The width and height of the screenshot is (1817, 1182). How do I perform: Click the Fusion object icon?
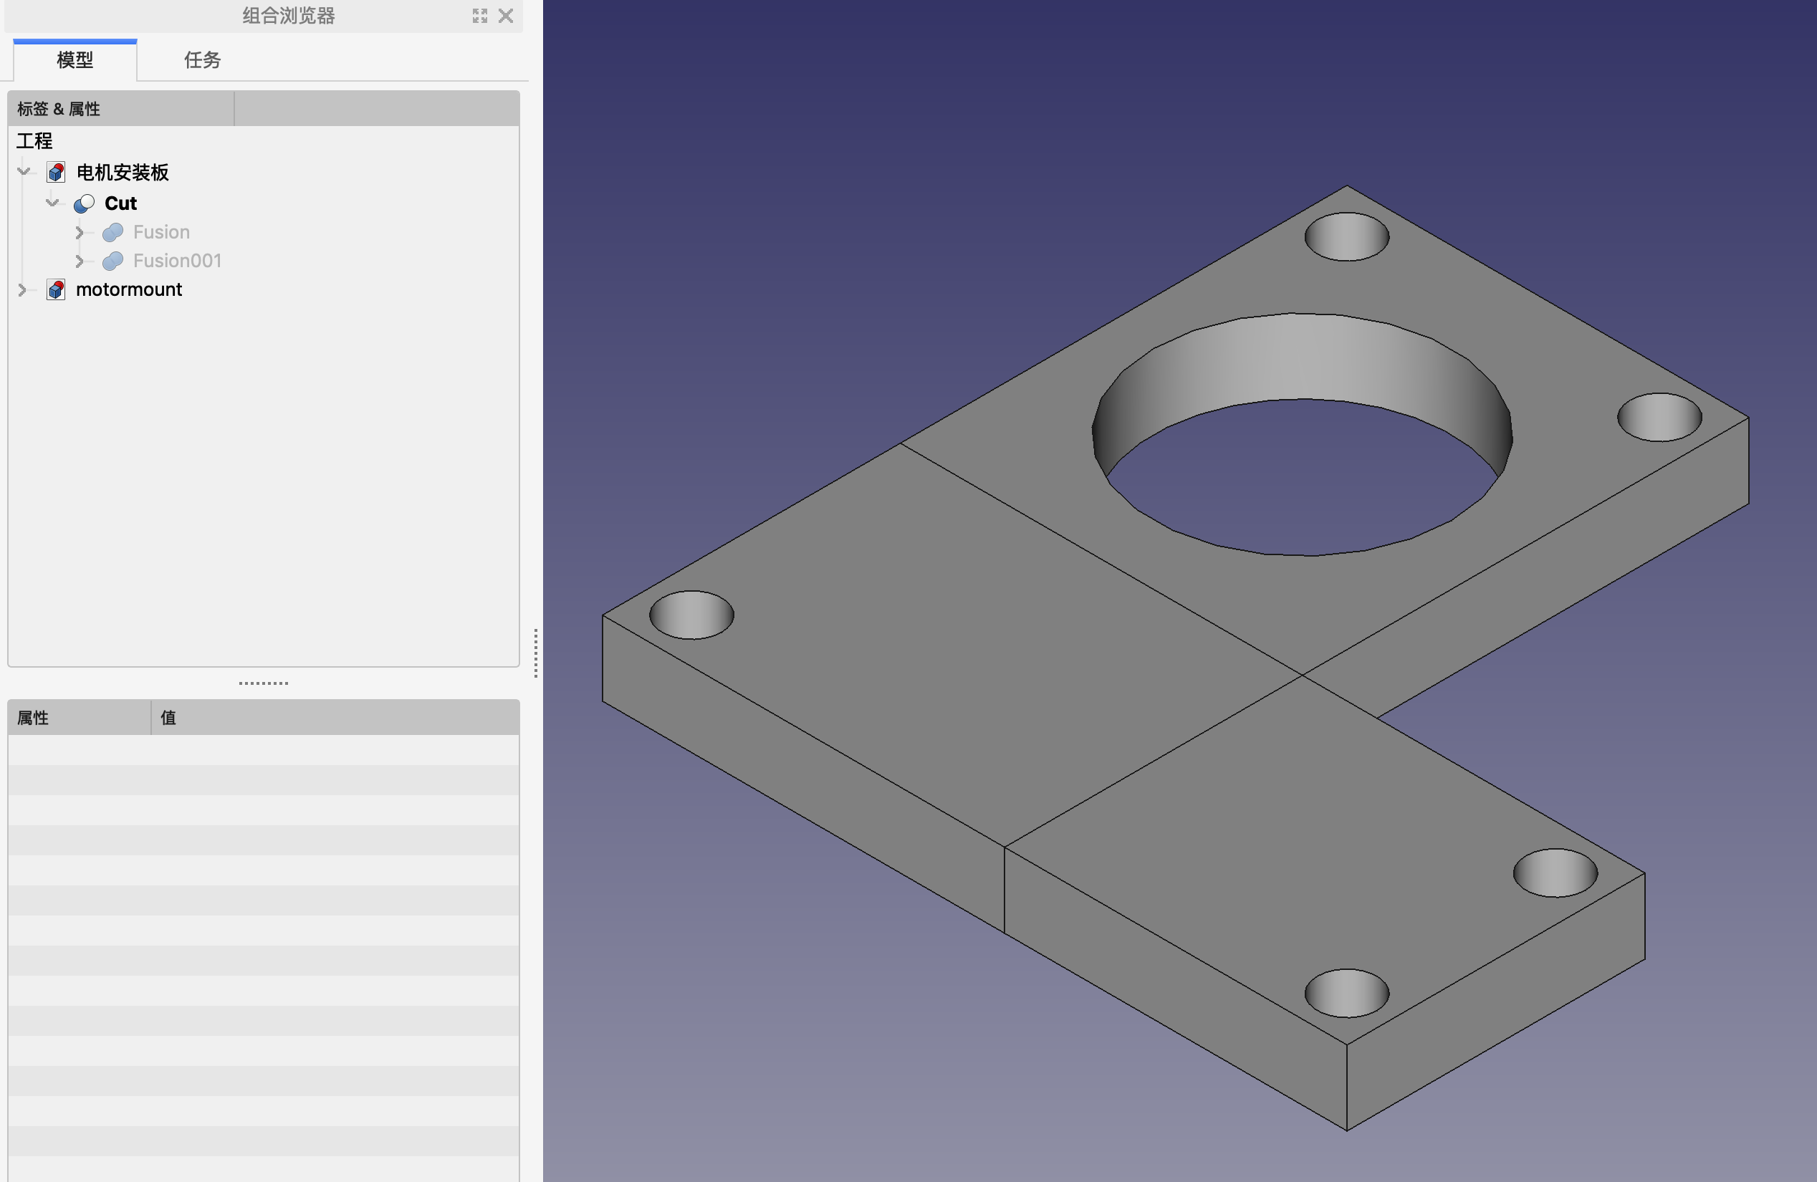click(113, 232)
